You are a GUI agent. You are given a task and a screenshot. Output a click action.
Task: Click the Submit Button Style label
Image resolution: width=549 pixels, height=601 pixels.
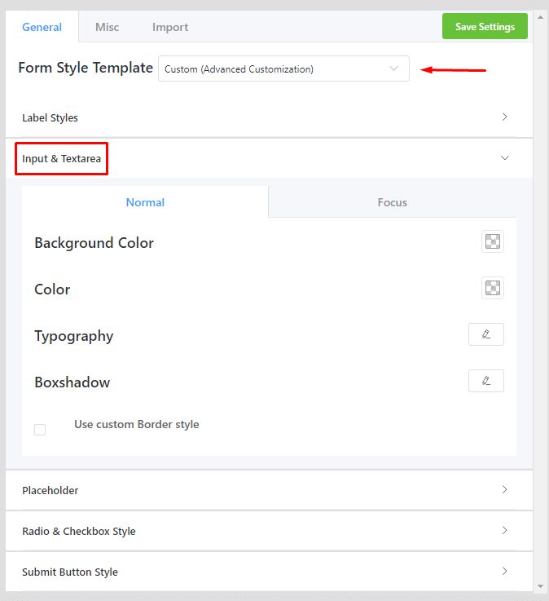tap(70, 572)
